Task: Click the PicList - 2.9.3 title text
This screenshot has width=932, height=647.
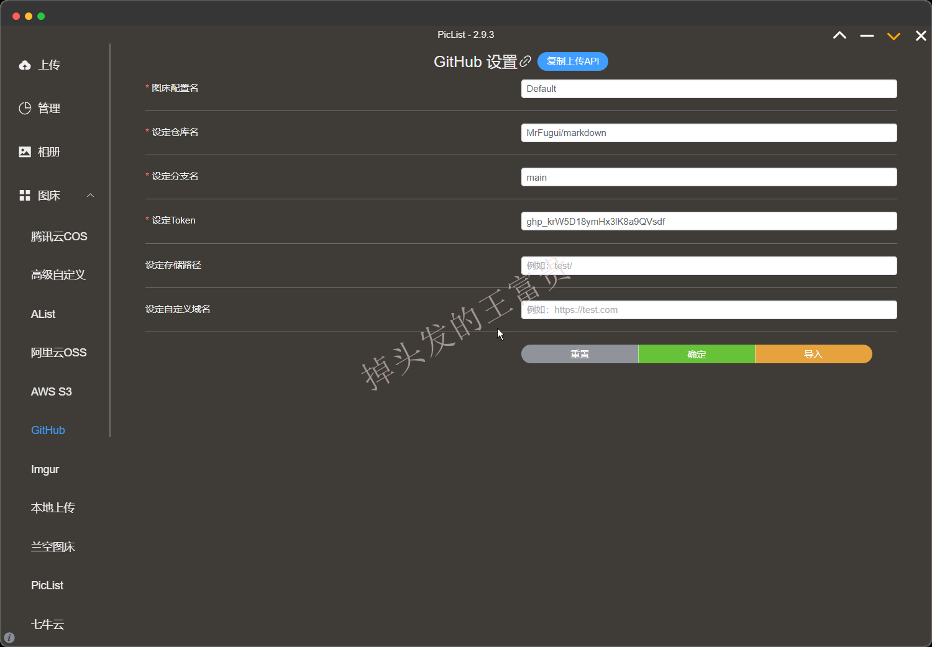Action: coord(466,35)
